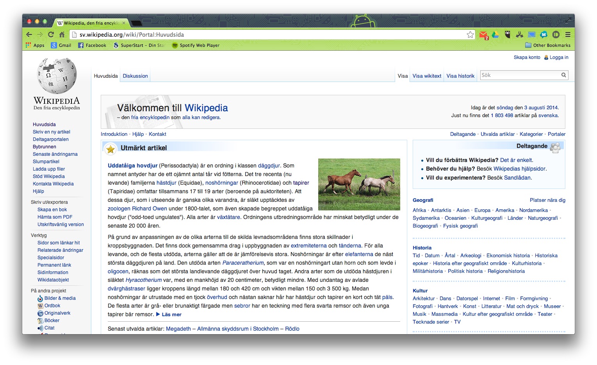Viewport: 597px width, 365px height.
Task: Open Uddatåiga hovdjur article link
Action: tap(132, 166)
